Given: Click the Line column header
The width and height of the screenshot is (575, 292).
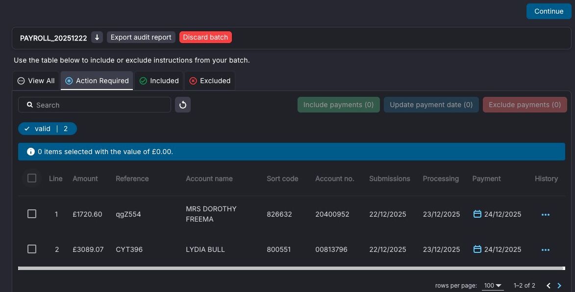Looking at the screenshot, I should pos(56,179).
